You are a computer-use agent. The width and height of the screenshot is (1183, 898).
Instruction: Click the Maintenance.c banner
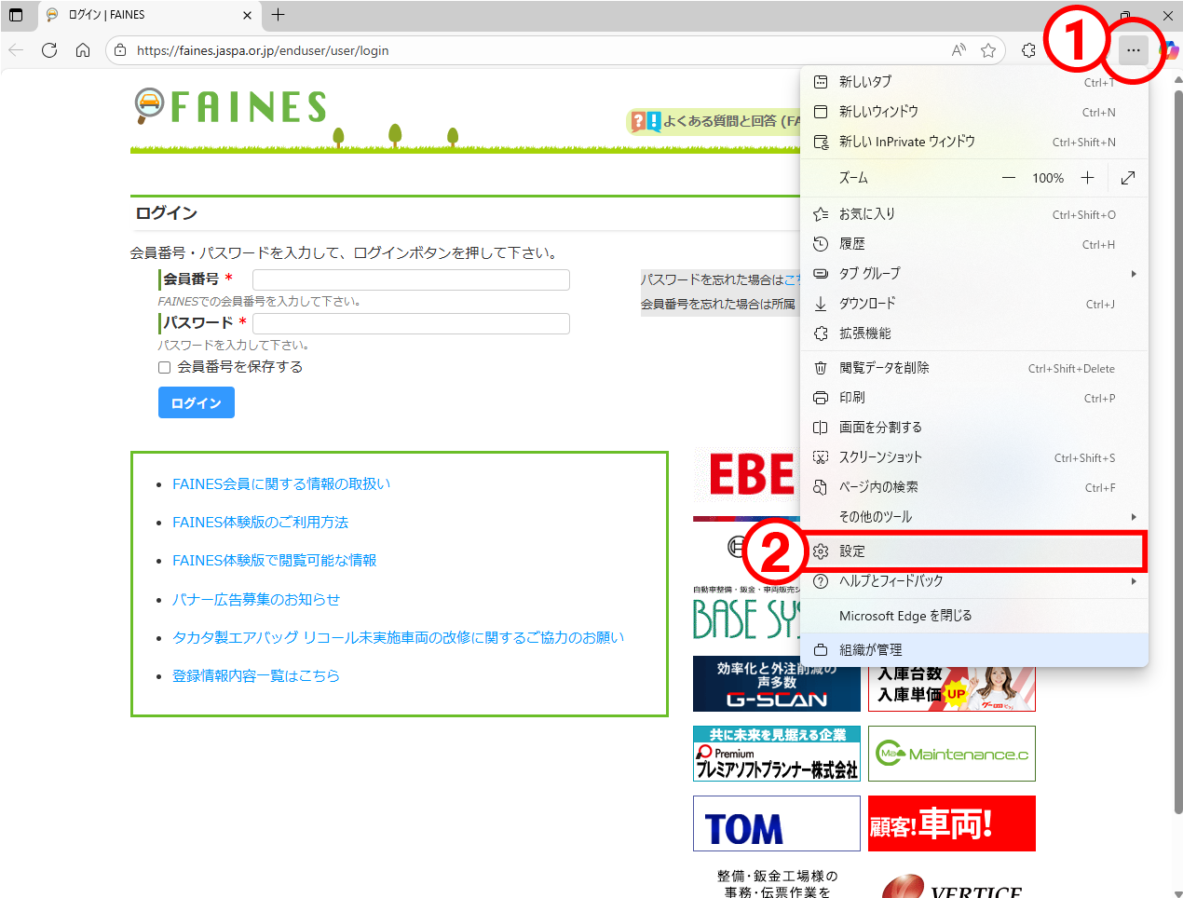[x=952, y=754]
